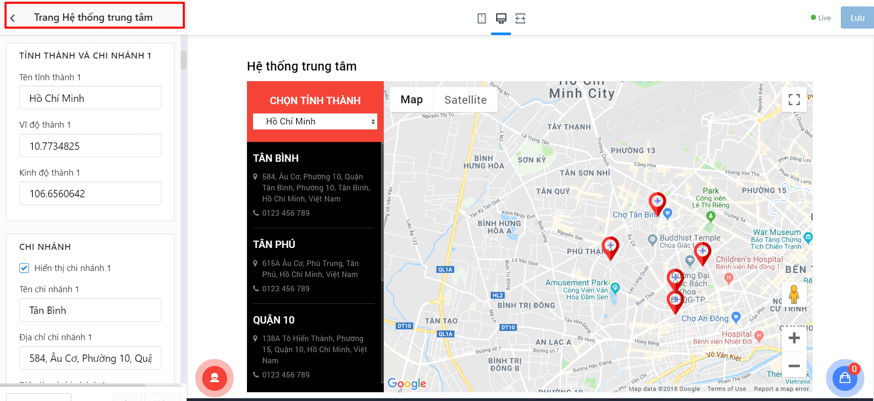
Task: Click the War Museum marker icon
Action: pos(808,238)
